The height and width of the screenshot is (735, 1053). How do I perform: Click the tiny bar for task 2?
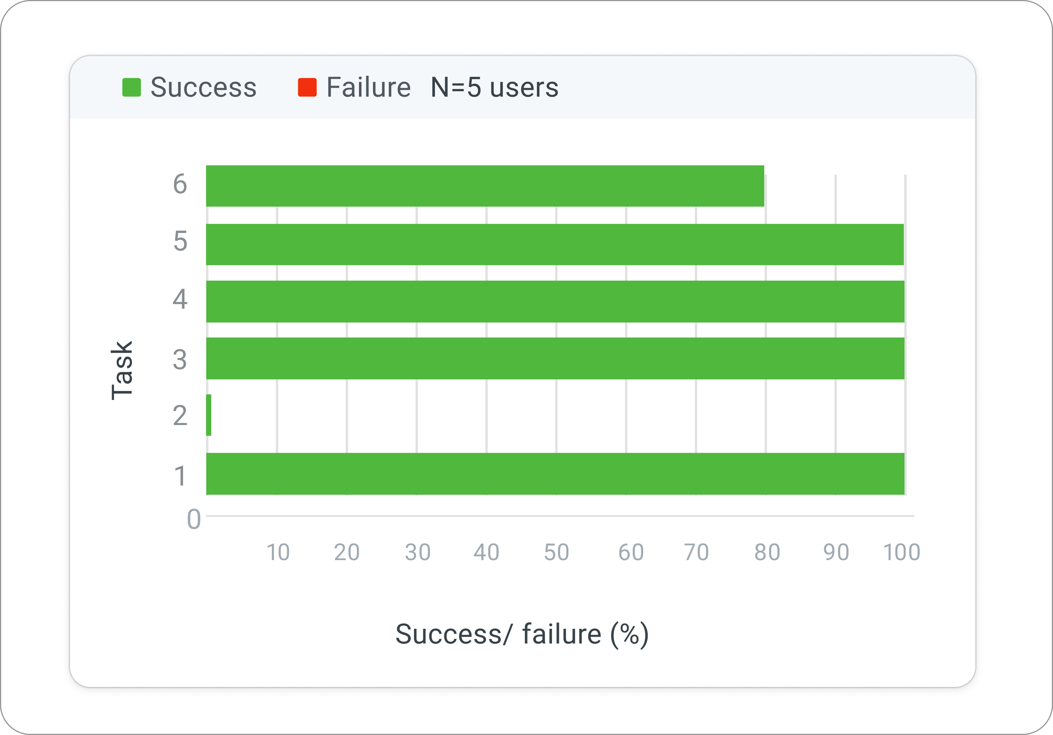point(209,415)
